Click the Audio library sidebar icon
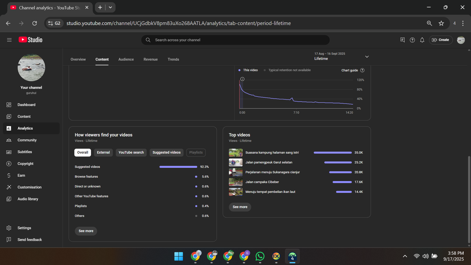This screenshot has width=471, height=265. click(x=9, y=199)
